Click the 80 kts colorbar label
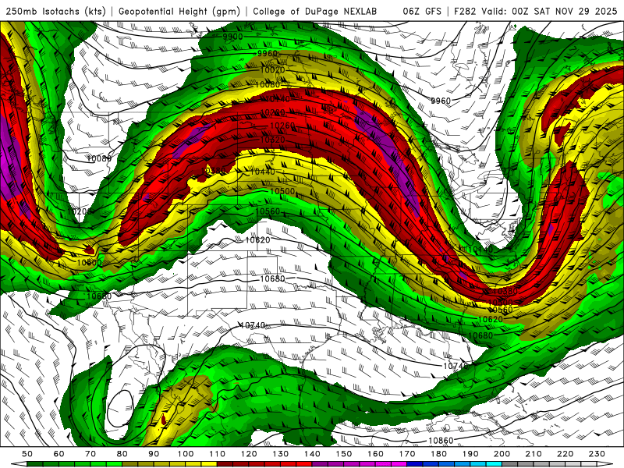 (x=122, y=454)
